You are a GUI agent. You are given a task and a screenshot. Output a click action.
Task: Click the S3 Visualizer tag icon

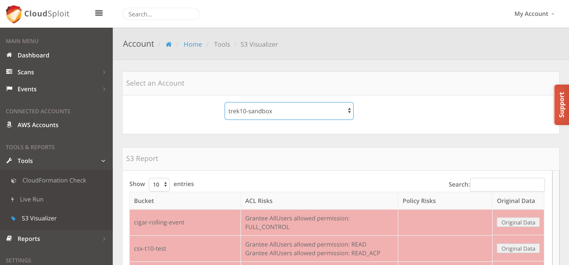click(x=13, y=219)
